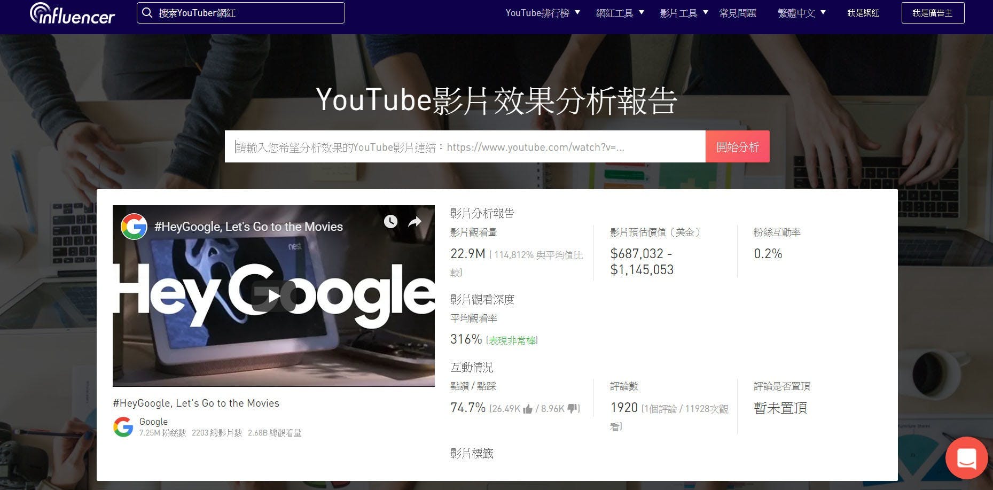The image size is (993, 490).
Task: Click the 互動情況 heading
Action: click(x=472, y=367)
